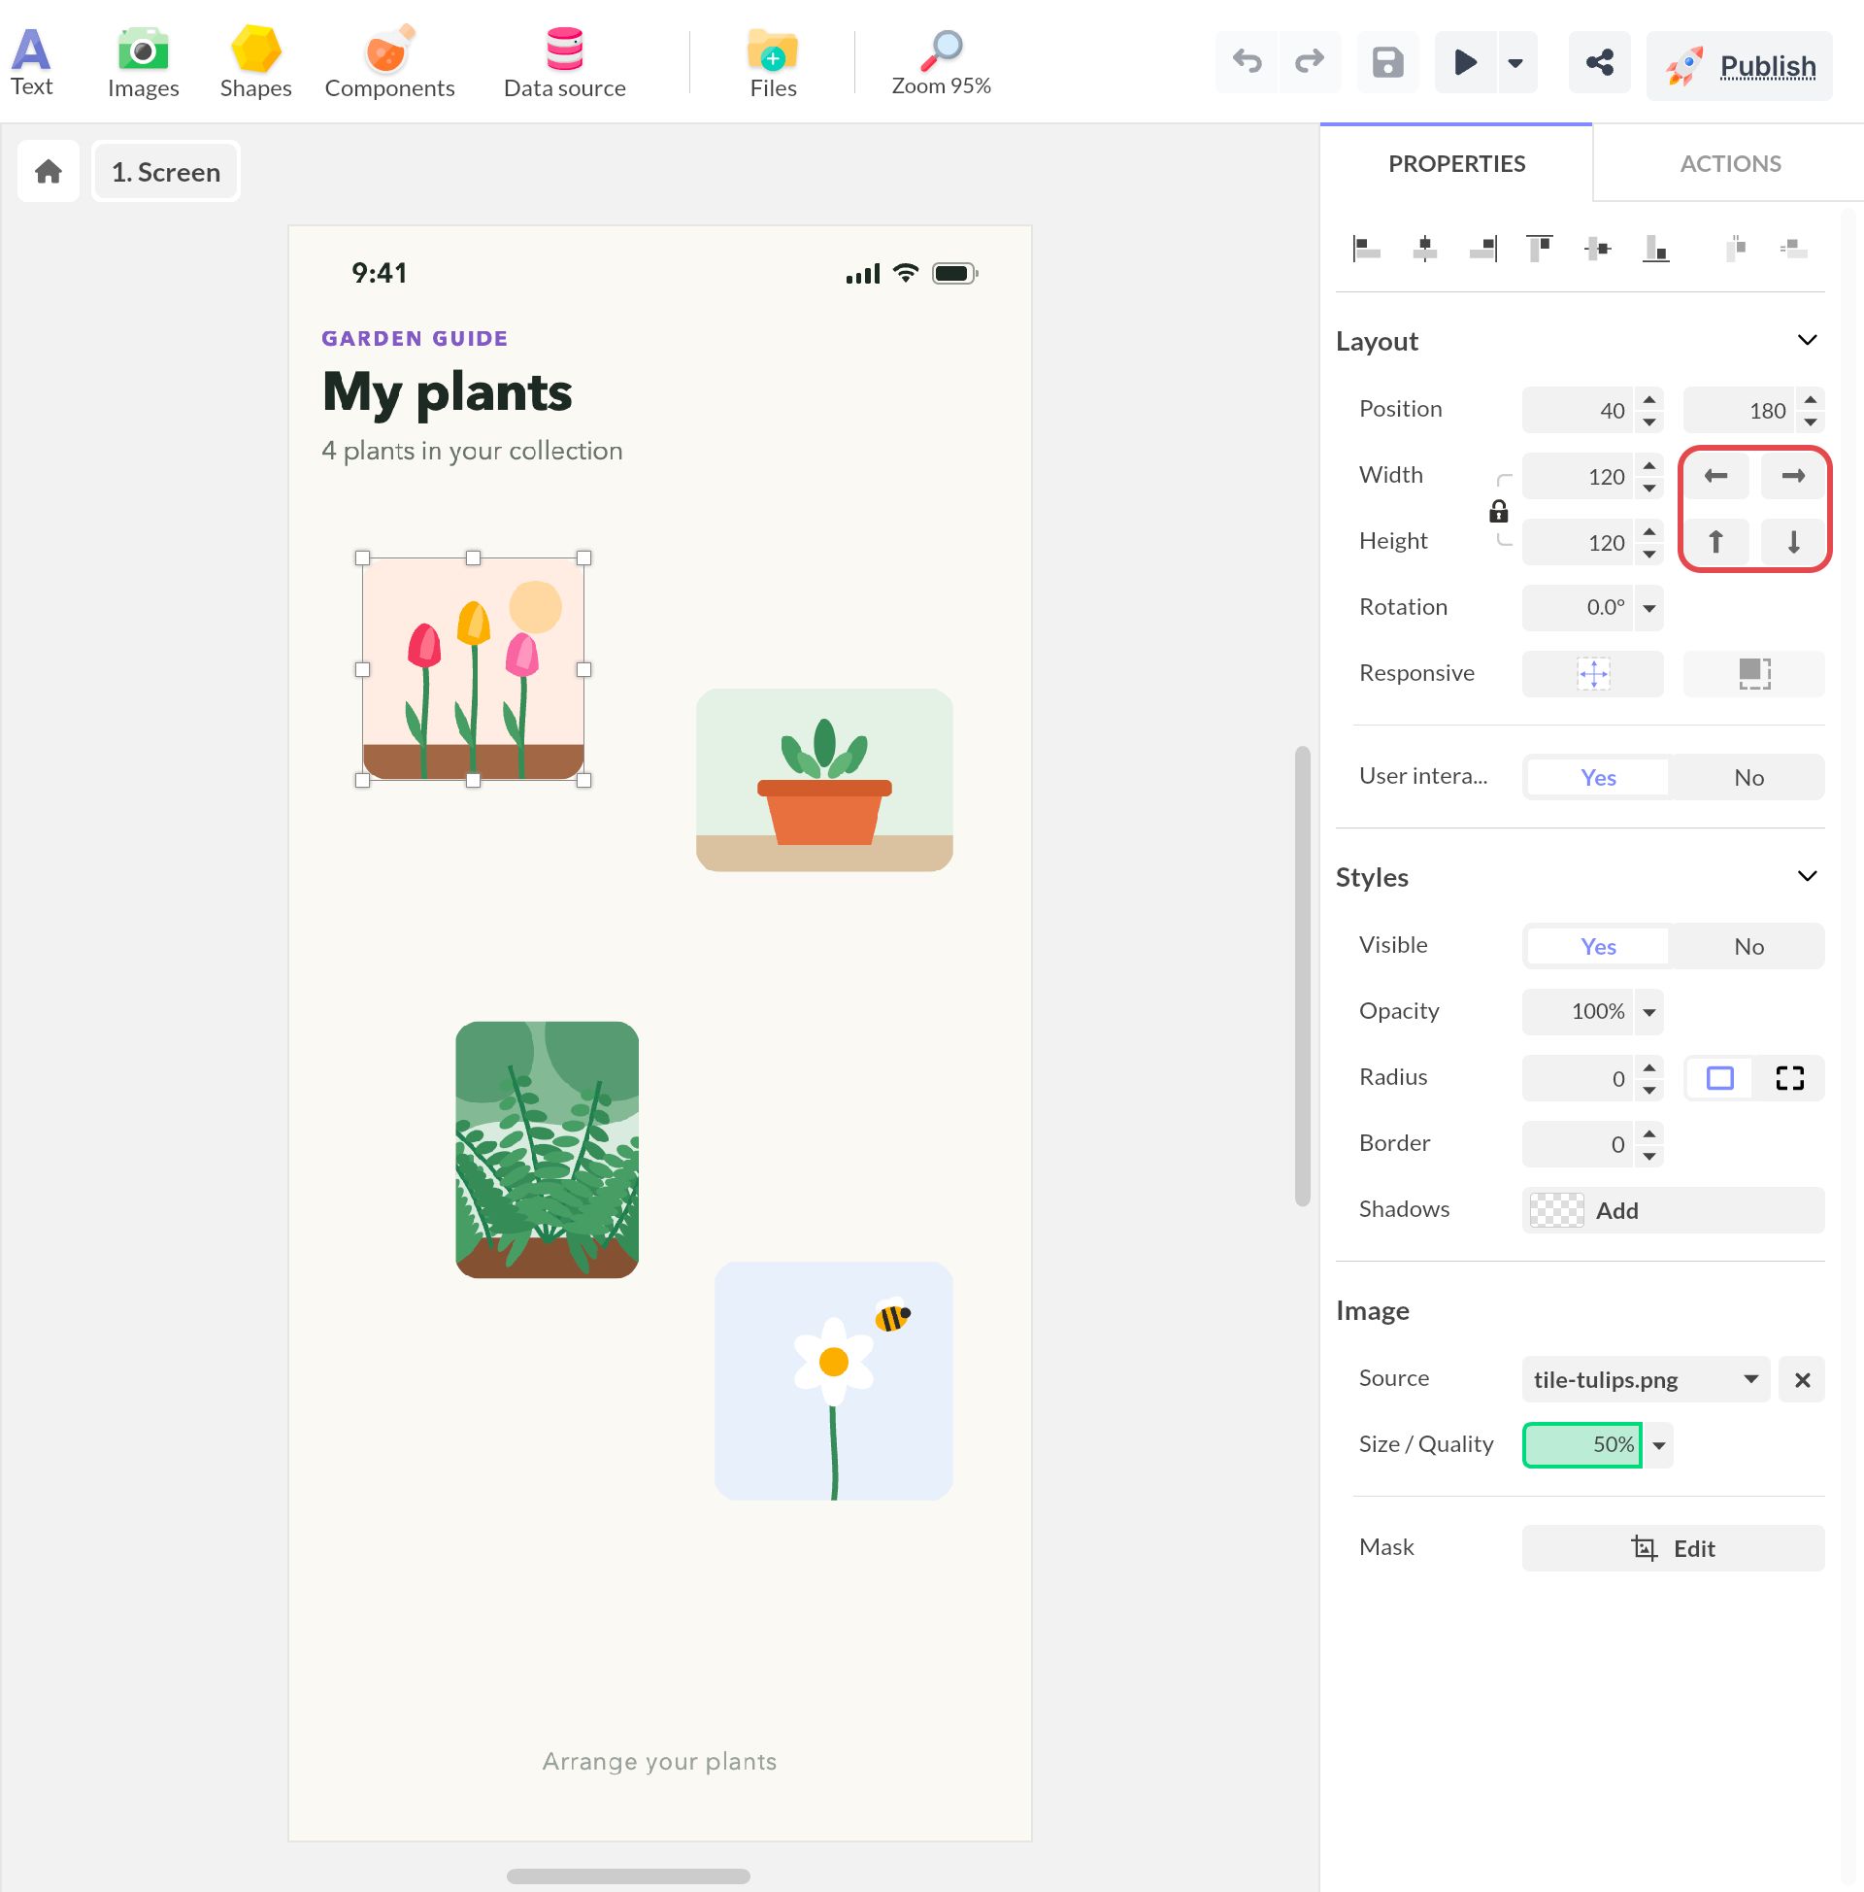Nudge element right with arrow button
Image resolution: width=1864 pixels, height=1892 pixels.
(x=1792, y=476)
